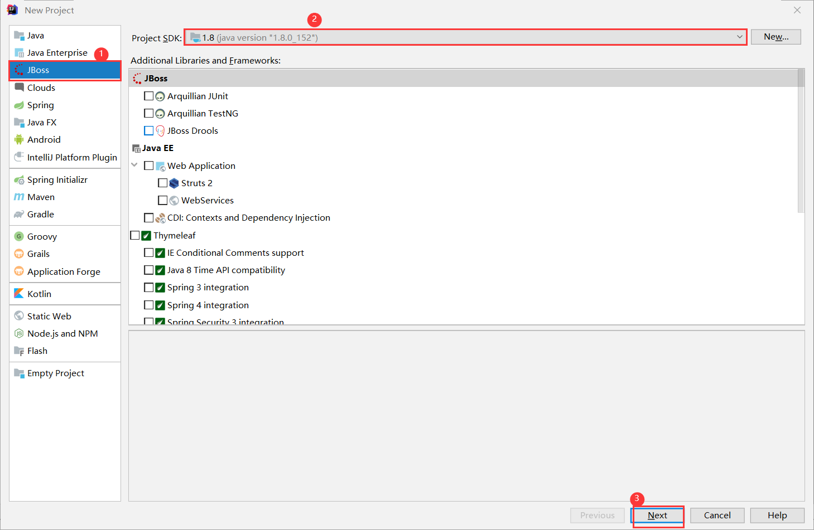The width and height of the screenshot is (814, 530).
Task: Click the Struts 2 cube icon
Action: [174, 183]
